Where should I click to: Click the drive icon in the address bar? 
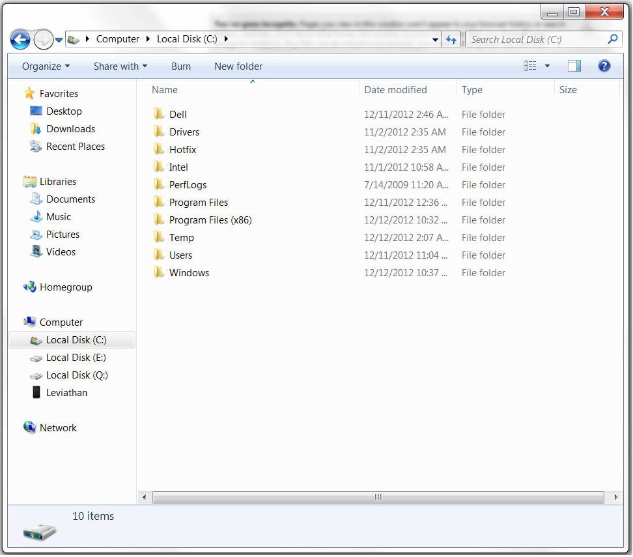tap(73, 40)
